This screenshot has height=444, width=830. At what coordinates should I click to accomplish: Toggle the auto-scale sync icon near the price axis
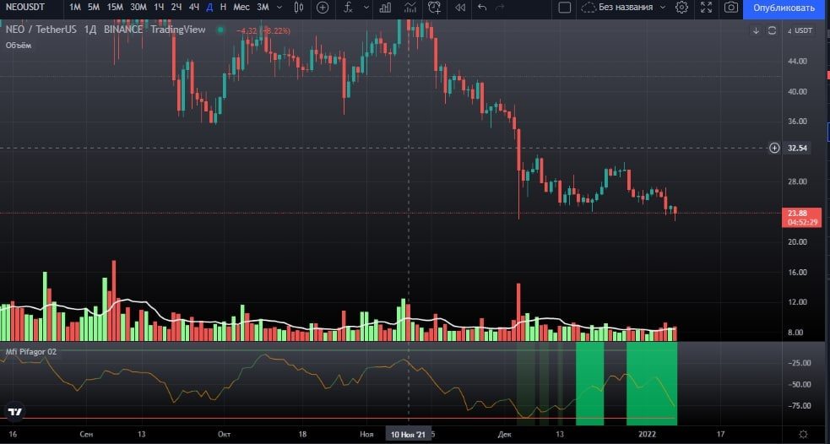pos(772,31)
